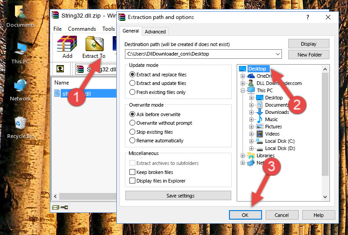Enable Display files in Explorer checkbox

[132, 181]
